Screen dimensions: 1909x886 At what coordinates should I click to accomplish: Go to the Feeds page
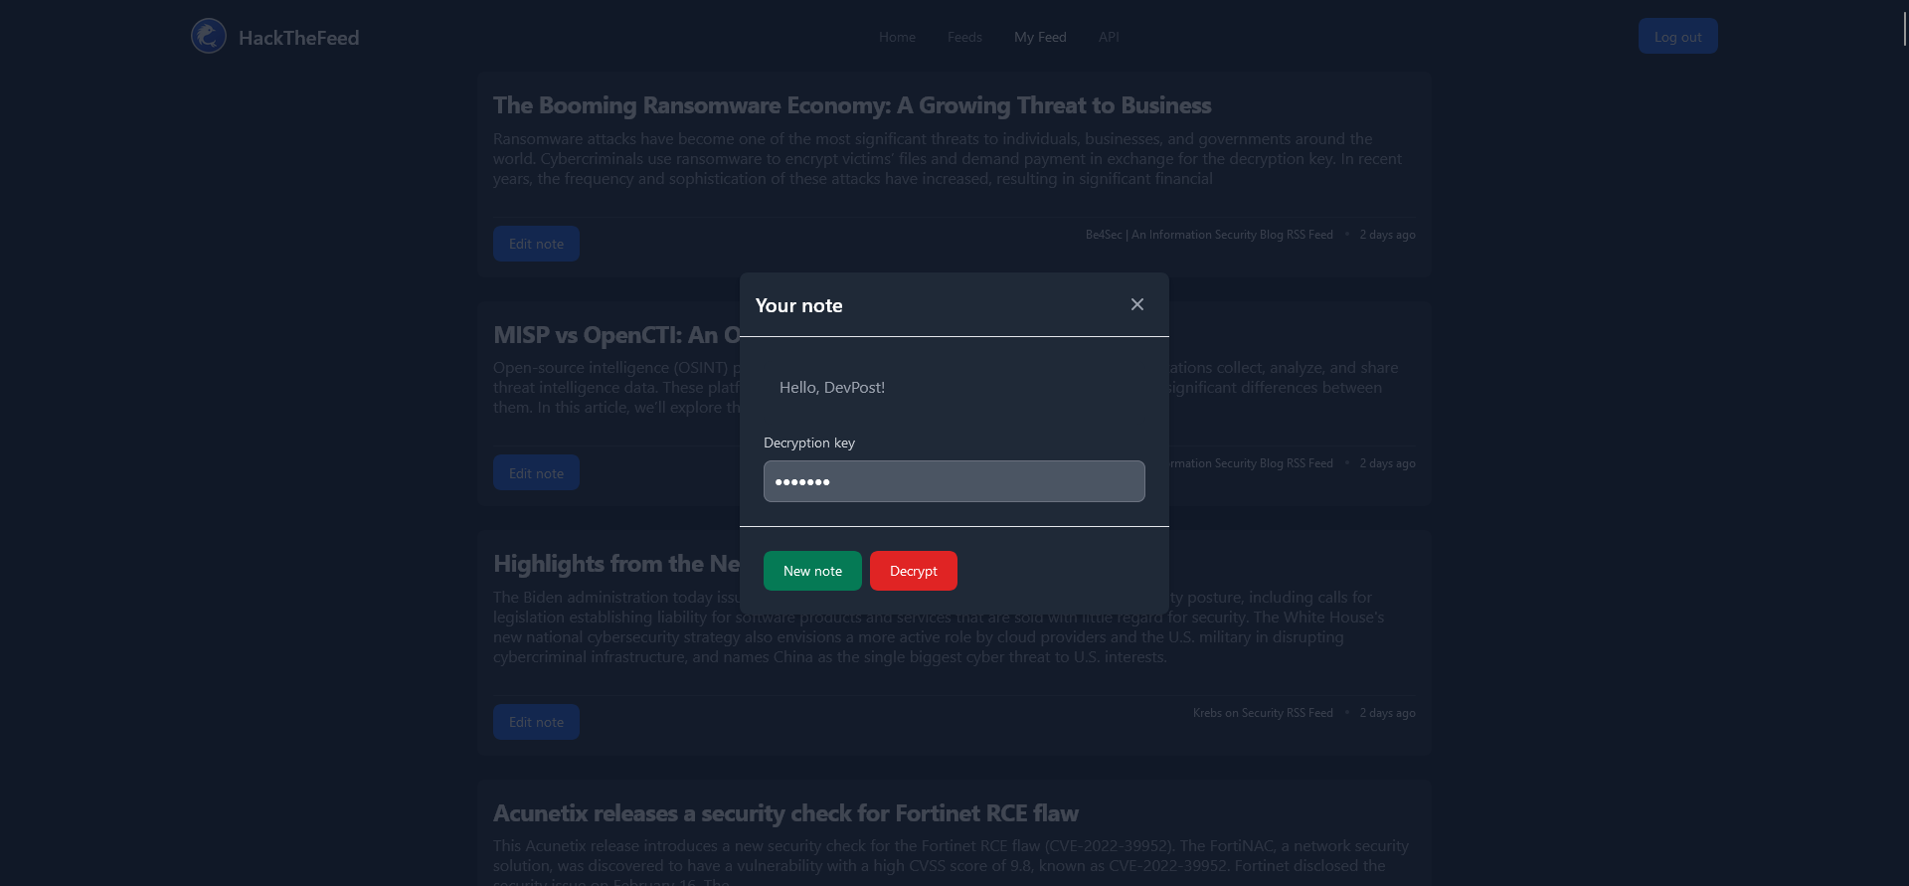point(964,37)
